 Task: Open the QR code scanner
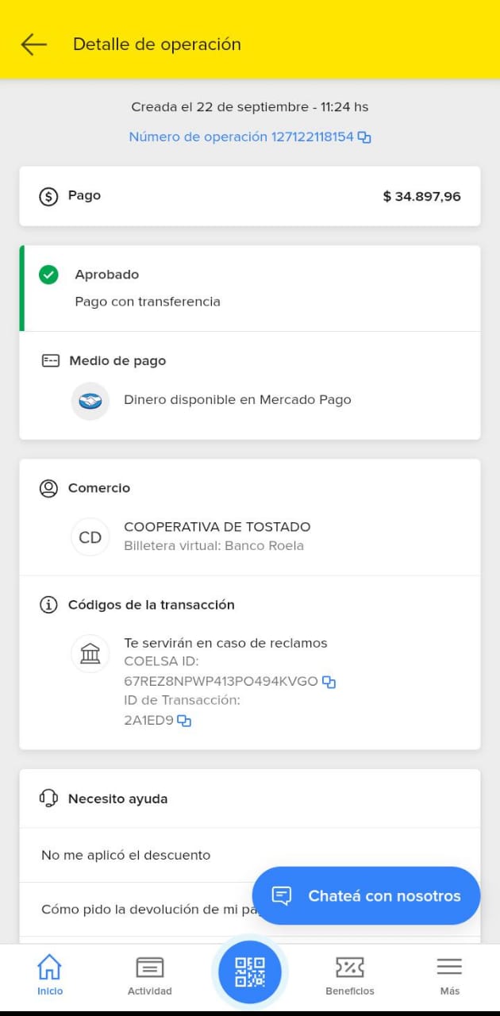click(250, 972)
